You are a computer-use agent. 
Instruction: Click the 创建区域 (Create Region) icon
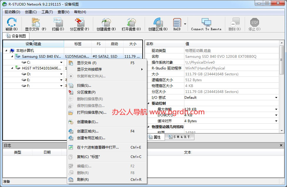[x=158, y=23]
